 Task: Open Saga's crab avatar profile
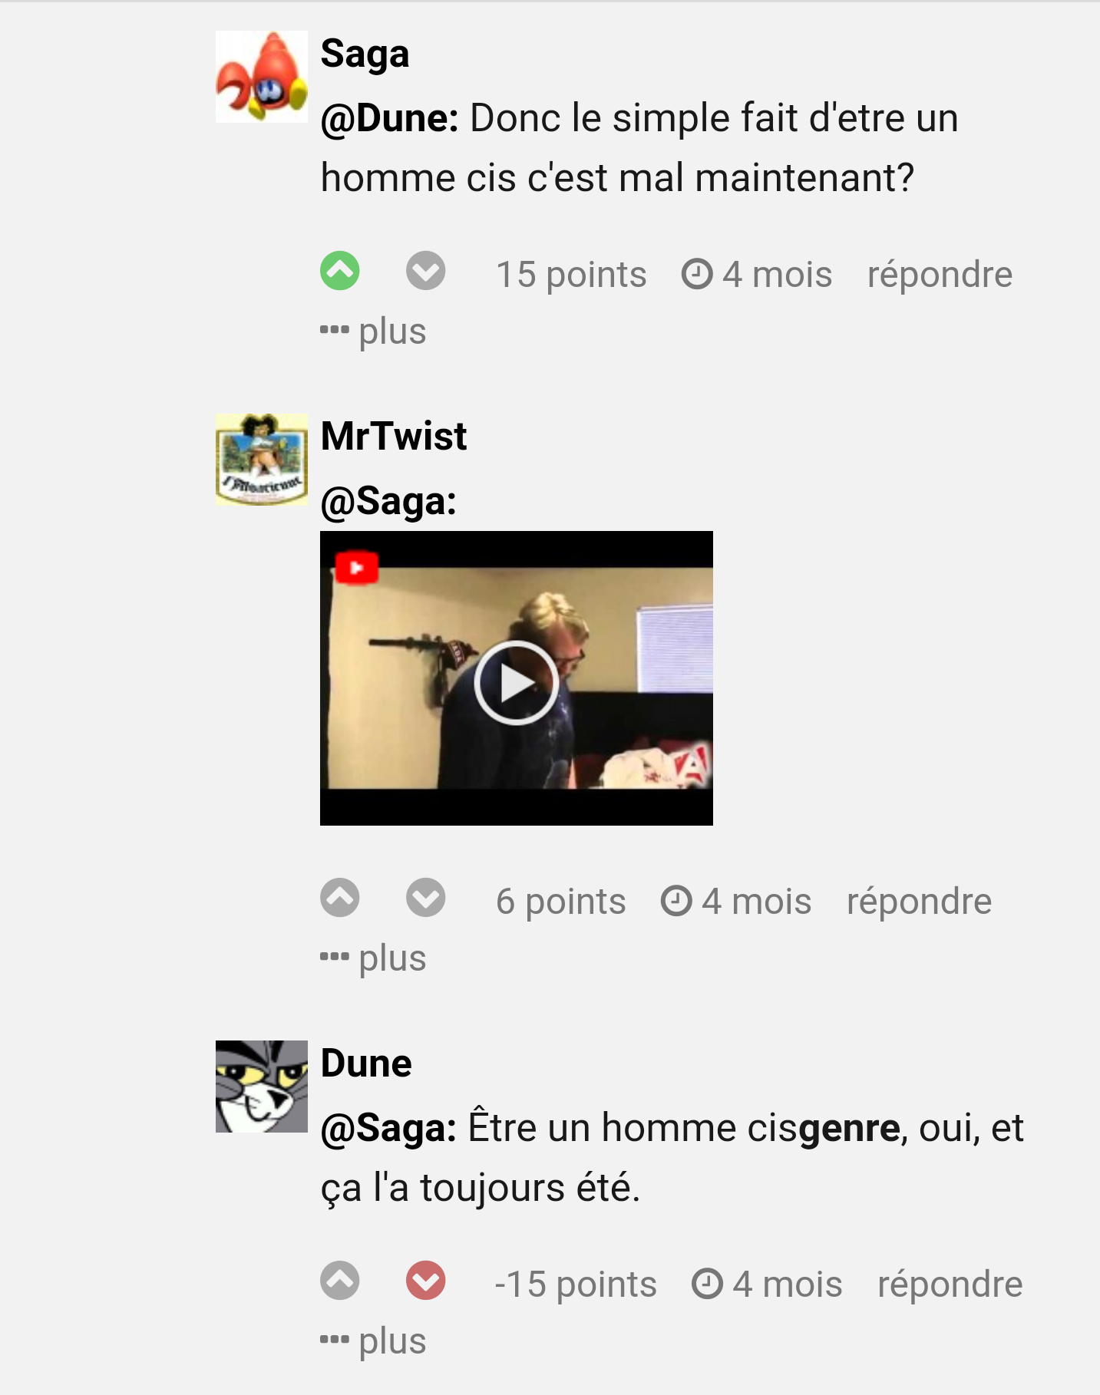[262, 77]
